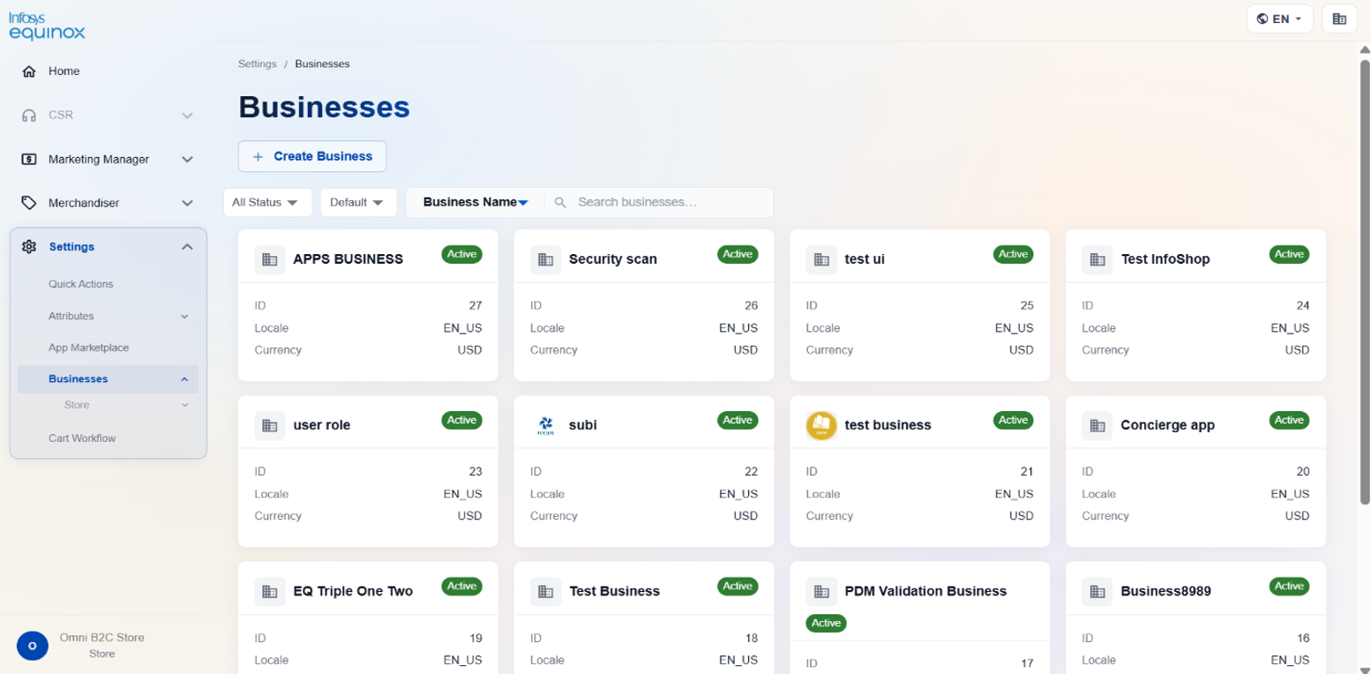Collapse the Businesses submenu chevron
Screen dimensions: 1371x674
point(184,379)
